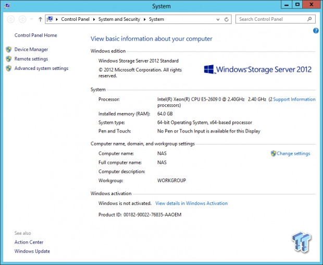This screenshot has width=323, height=265.
Task: Click the 64.0 GB installed memory value
Action: pyautogui.click(x=165, y=114)
